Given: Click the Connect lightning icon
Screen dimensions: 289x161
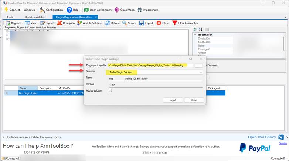Looking at the screenshot, I should tap(6, 10).
